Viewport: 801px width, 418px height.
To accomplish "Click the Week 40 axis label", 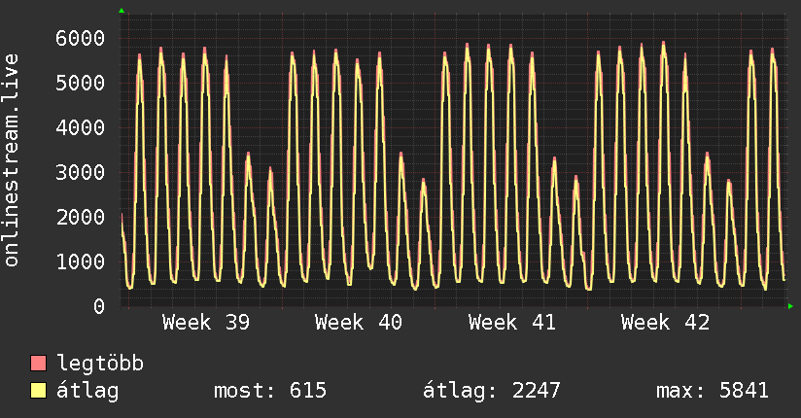I will [x=359, y=323].
